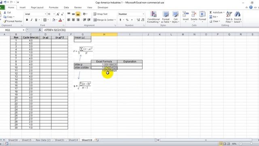Viewport: 259px width, 146px height.
Task: Open the View ribbon tab
Action: [89, 7]
